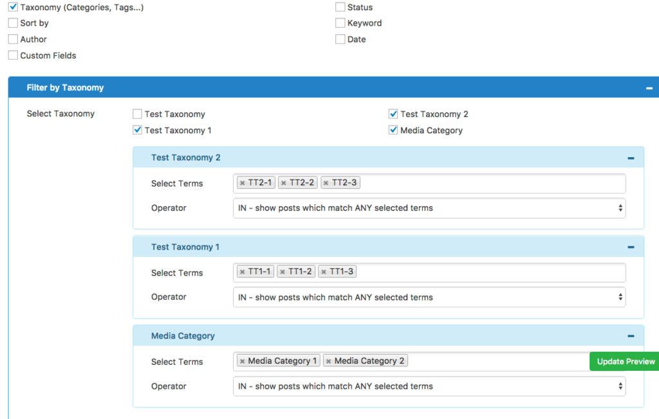The image size is (659, 419).
Task: Remove the TT1-1 term tag
Action: coord(243,272)
